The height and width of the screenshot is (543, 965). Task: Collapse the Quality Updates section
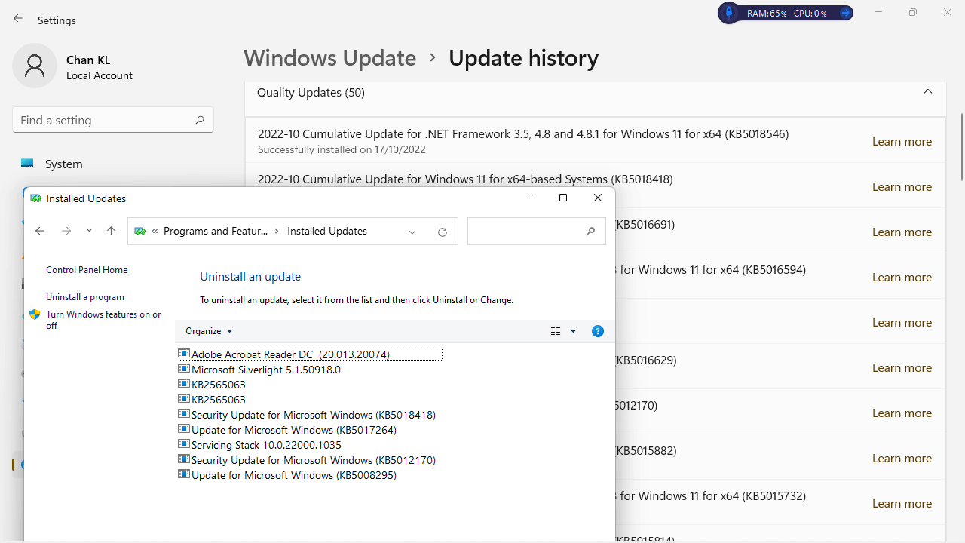[x=928, y=92]
